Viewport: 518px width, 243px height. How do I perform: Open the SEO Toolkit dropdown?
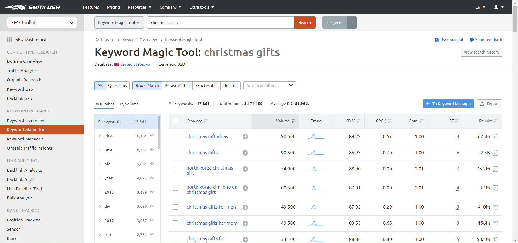point(42,23)
